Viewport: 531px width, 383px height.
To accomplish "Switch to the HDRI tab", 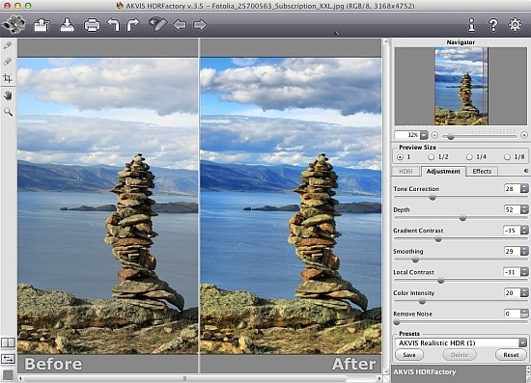I will [x=405, y=171].
